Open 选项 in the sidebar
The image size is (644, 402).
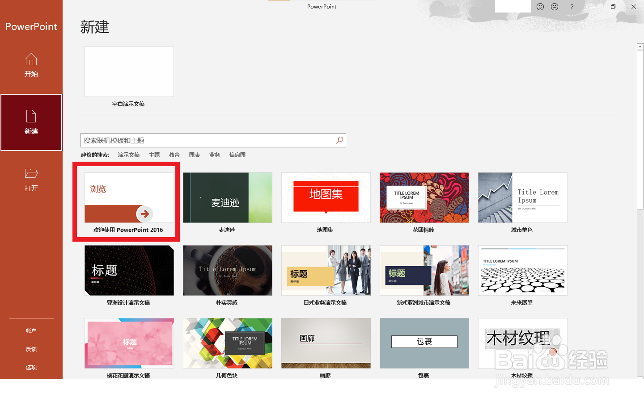31,368
